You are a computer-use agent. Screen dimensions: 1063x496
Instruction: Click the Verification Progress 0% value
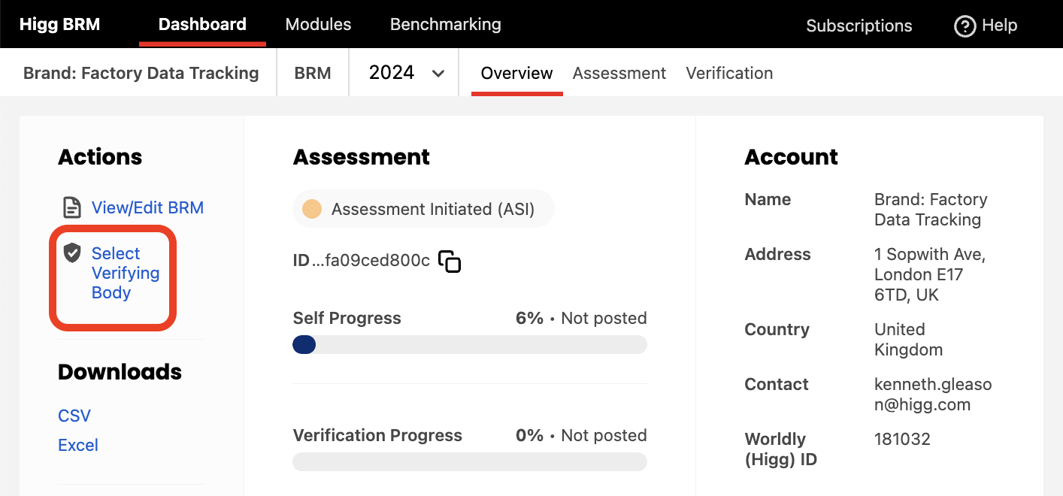pos(529,435)
